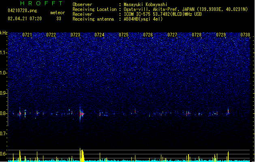Select the filename 04210720.png

[22, 11]
